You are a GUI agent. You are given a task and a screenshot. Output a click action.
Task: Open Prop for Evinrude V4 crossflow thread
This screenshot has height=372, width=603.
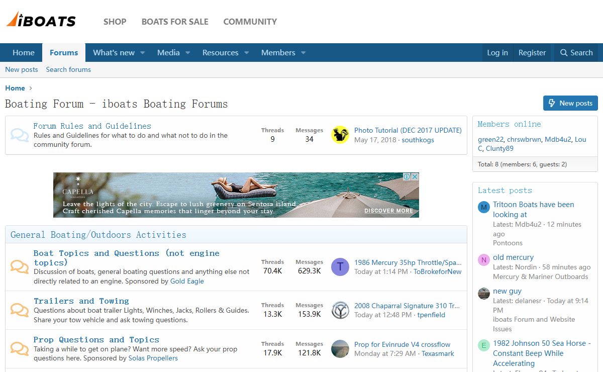click(402, 344)
